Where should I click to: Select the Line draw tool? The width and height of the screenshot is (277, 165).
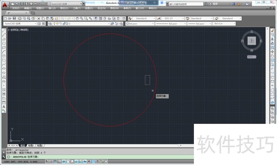4,31
